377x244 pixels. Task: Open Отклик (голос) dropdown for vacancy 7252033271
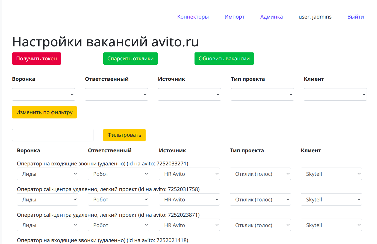[260, 174]
